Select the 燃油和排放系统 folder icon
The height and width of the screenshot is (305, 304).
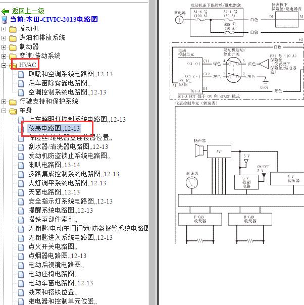13,38
